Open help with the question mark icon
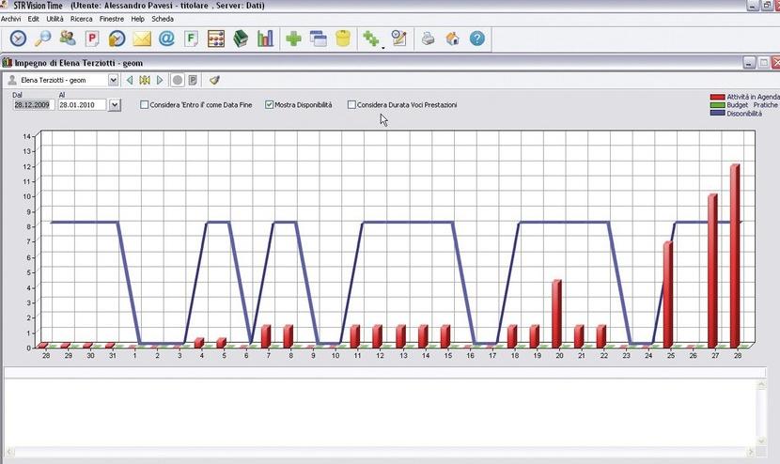Image resolution: width=780 pixels, height=464 pixels. click(x=477, y=39)
